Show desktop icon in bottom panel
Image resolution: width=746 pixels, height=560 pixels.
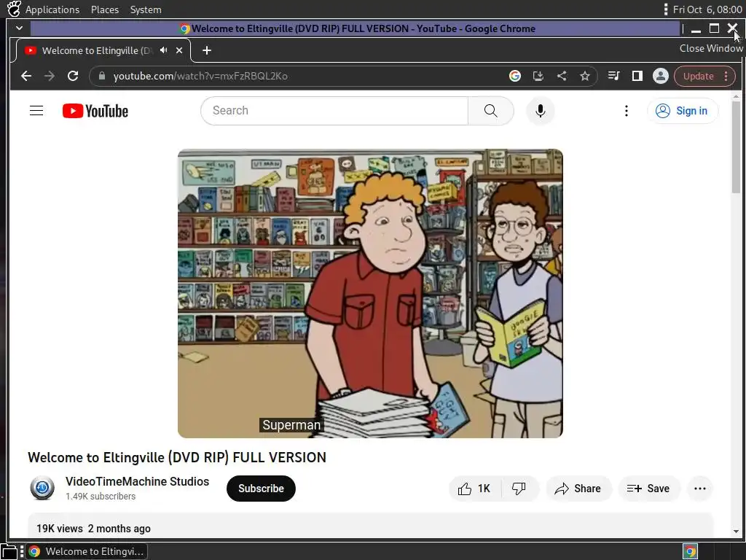(x=9, y=551)
